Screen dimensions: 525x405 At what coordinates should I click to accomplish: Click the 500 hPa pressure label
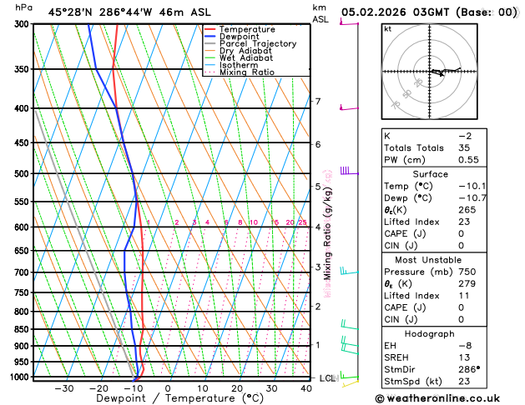point(23,174)
